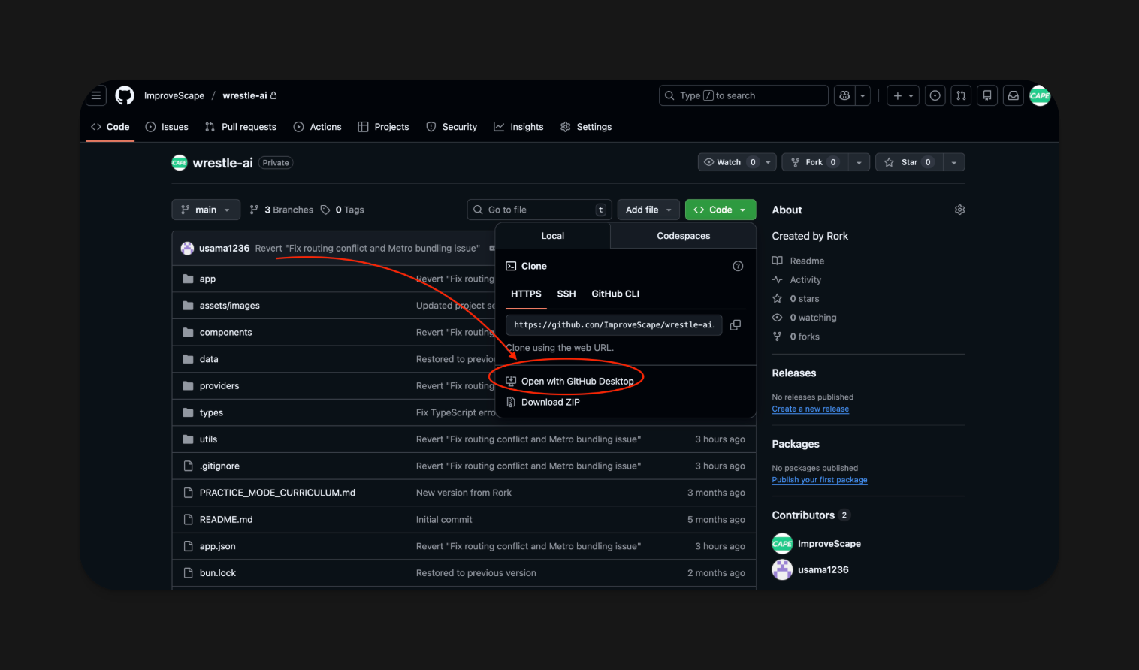
Task: Open the app.json file
Action: [217, 546]
